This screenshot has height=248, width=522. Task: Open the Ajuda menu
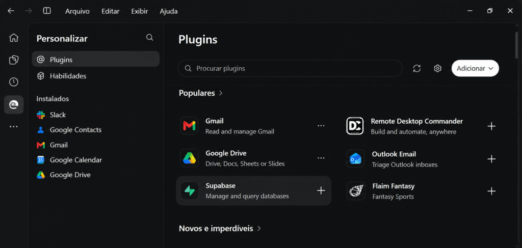[168, 11]
